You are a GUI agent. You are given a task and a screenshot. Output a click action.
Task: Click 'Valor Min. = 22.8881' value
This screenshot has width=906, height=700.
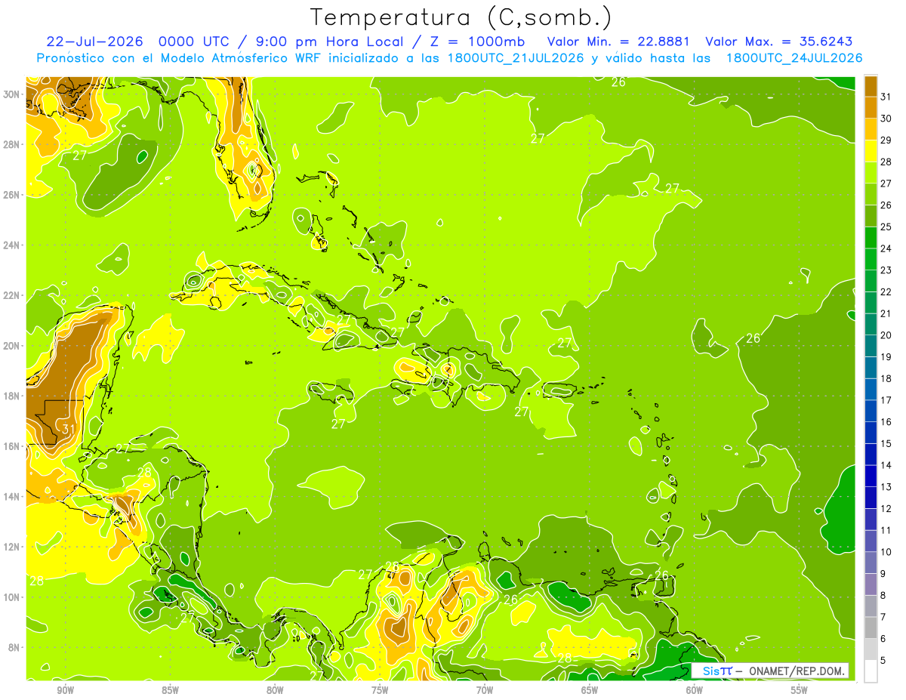(x=618, y=42)
